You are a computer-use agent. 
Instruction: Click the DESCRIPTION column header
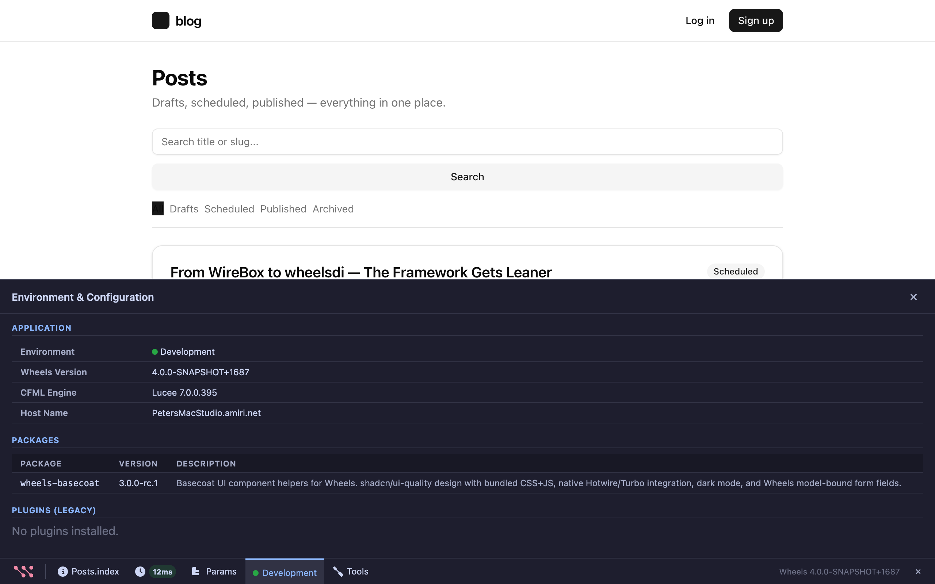point(206,464)
